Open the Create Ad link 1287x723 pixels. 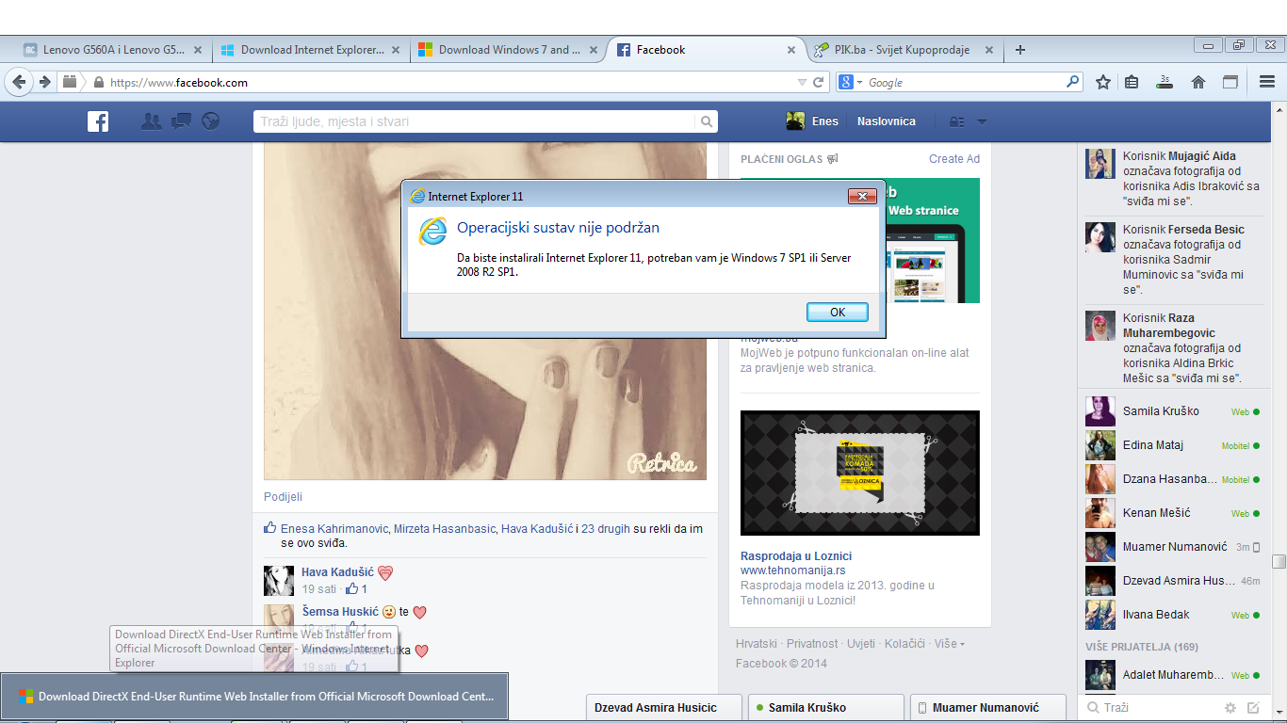(x=954, y=159)
